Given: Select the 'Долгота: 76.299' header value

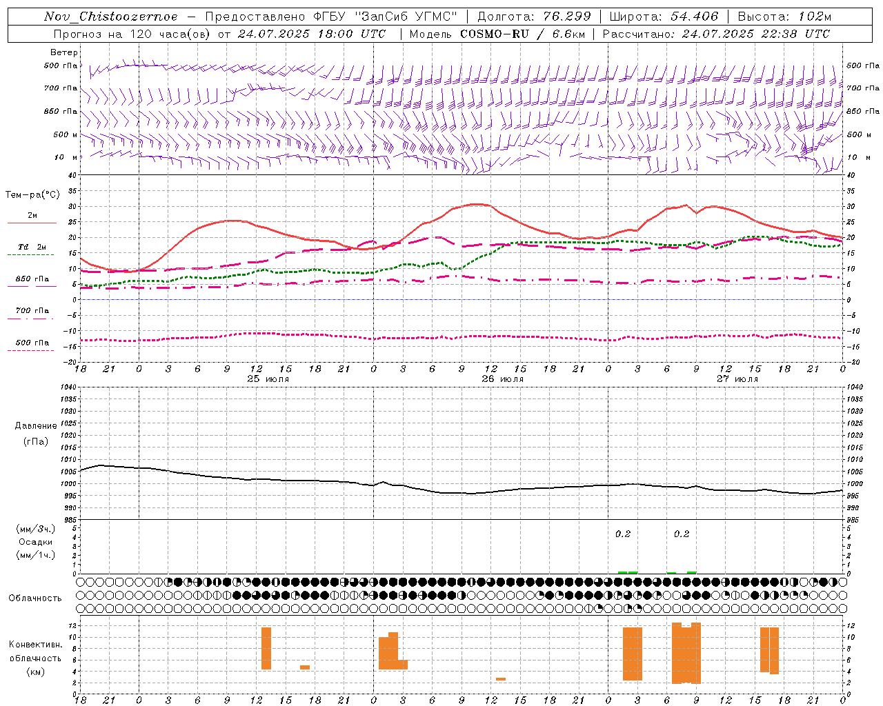Looking at the screenshot, I should click(x=534, y=17).
